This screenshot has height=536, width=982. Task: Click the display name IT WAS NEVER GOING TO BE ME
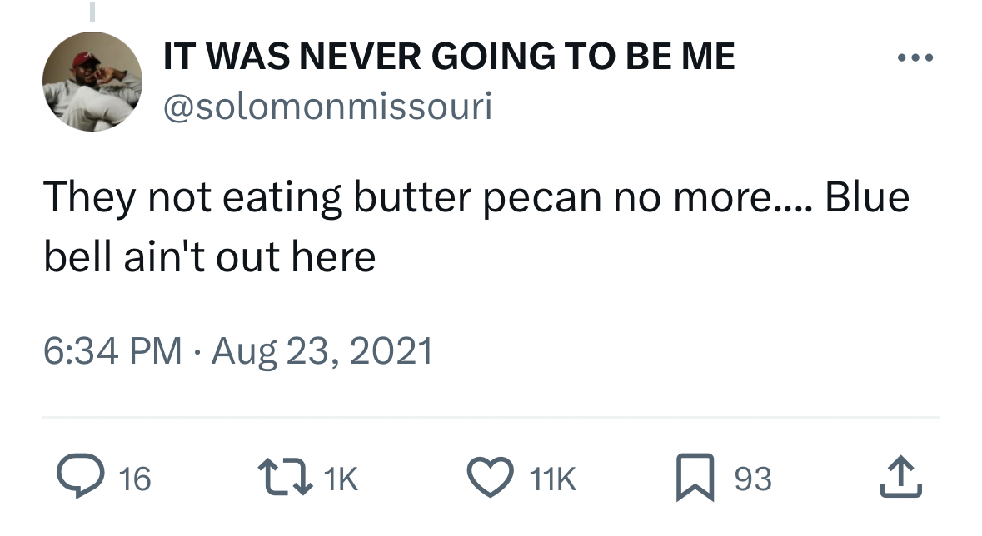[x=449, y=57]
